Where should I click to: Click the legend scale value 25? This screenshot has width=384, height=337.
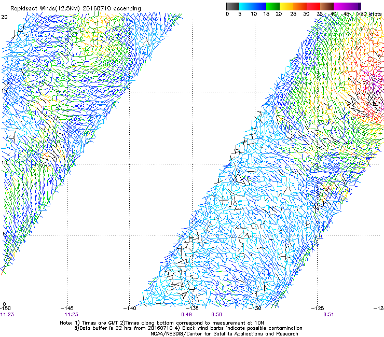293,14
